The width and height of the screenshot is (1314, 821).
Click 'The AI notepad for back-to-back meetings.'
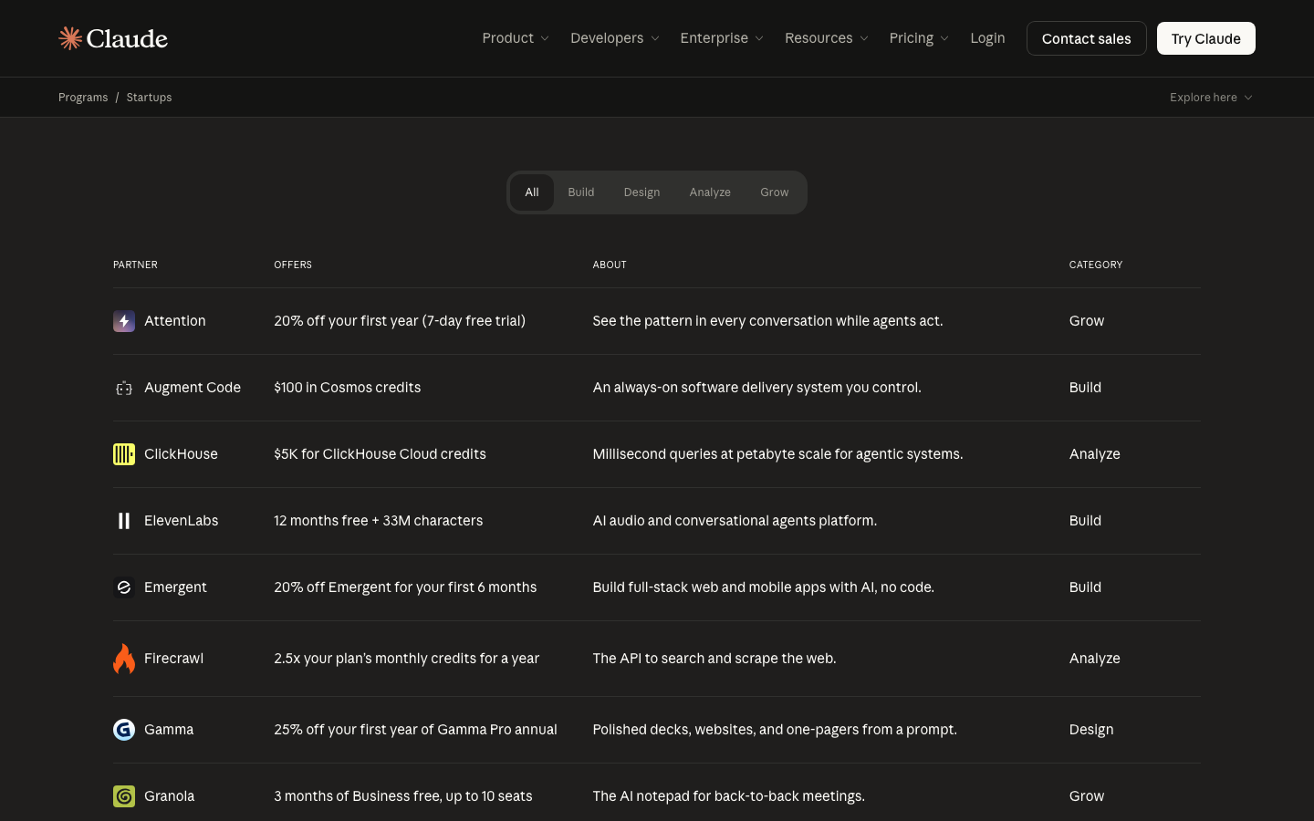(729, 796)
